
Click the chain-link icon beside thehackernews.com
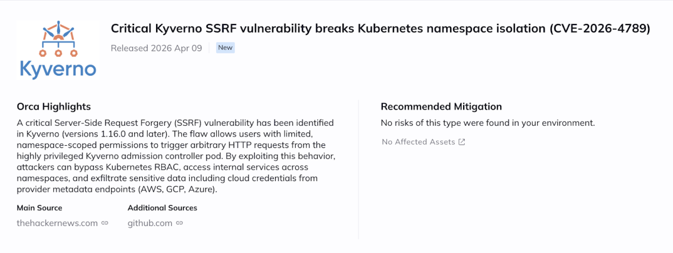point(104,223)
